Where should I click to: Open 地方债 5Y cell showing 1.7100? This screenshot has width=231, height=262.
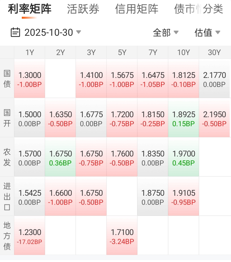[122, 236]
